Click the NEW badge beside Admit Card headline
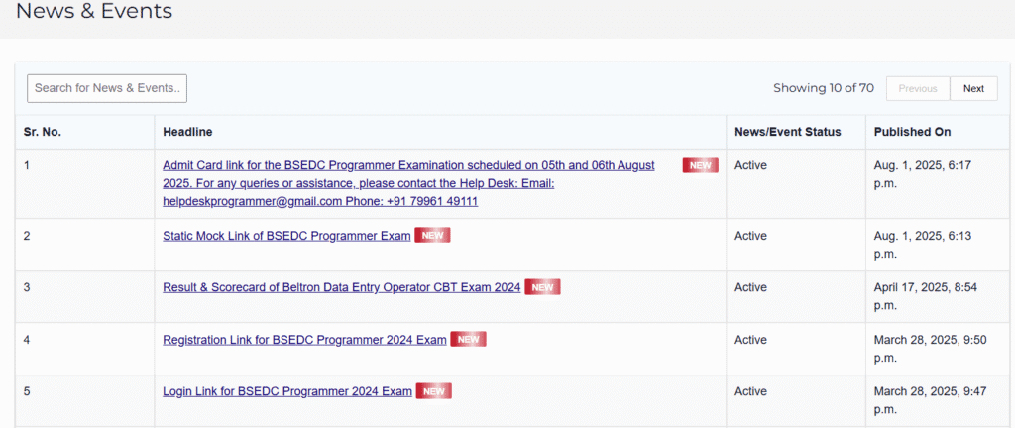The width and height of the screenshot is (1015, 428). click(701, 165)
